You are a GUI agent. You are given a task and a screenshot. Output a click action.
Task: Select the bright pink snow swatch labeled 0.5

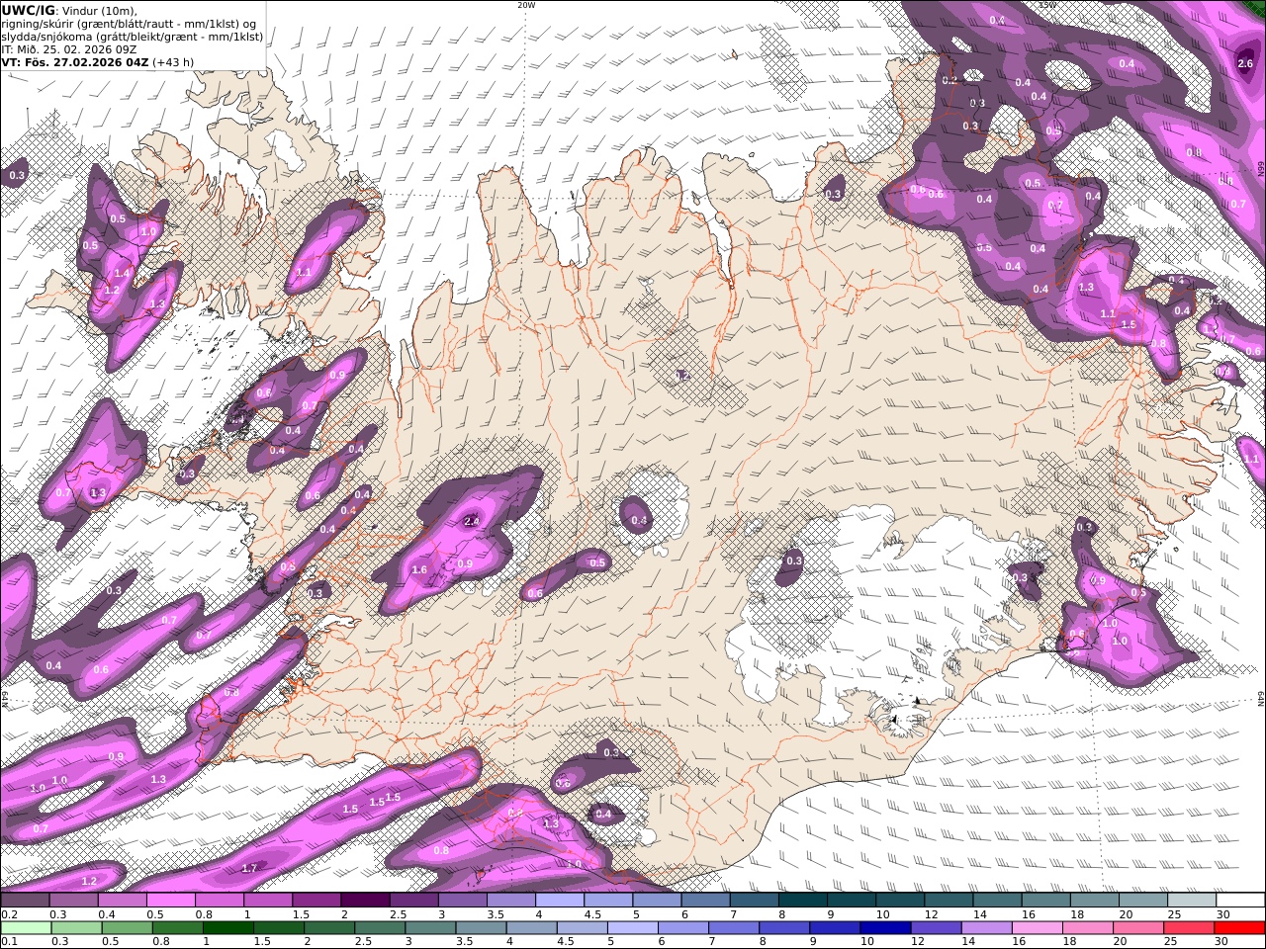[x=170, y=901]
